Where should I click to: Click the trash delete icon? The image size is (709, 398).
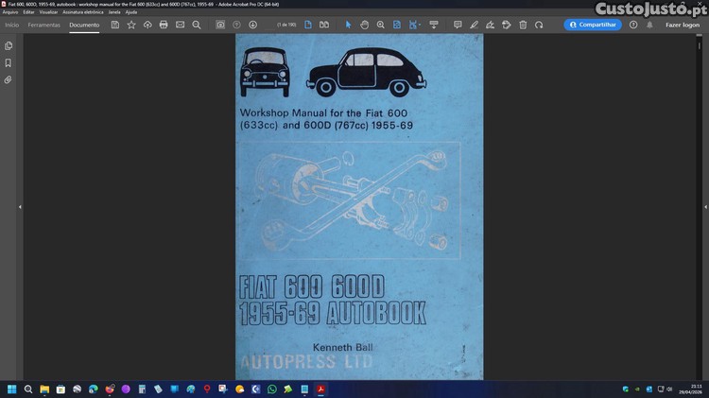click(x=523, y=25)
